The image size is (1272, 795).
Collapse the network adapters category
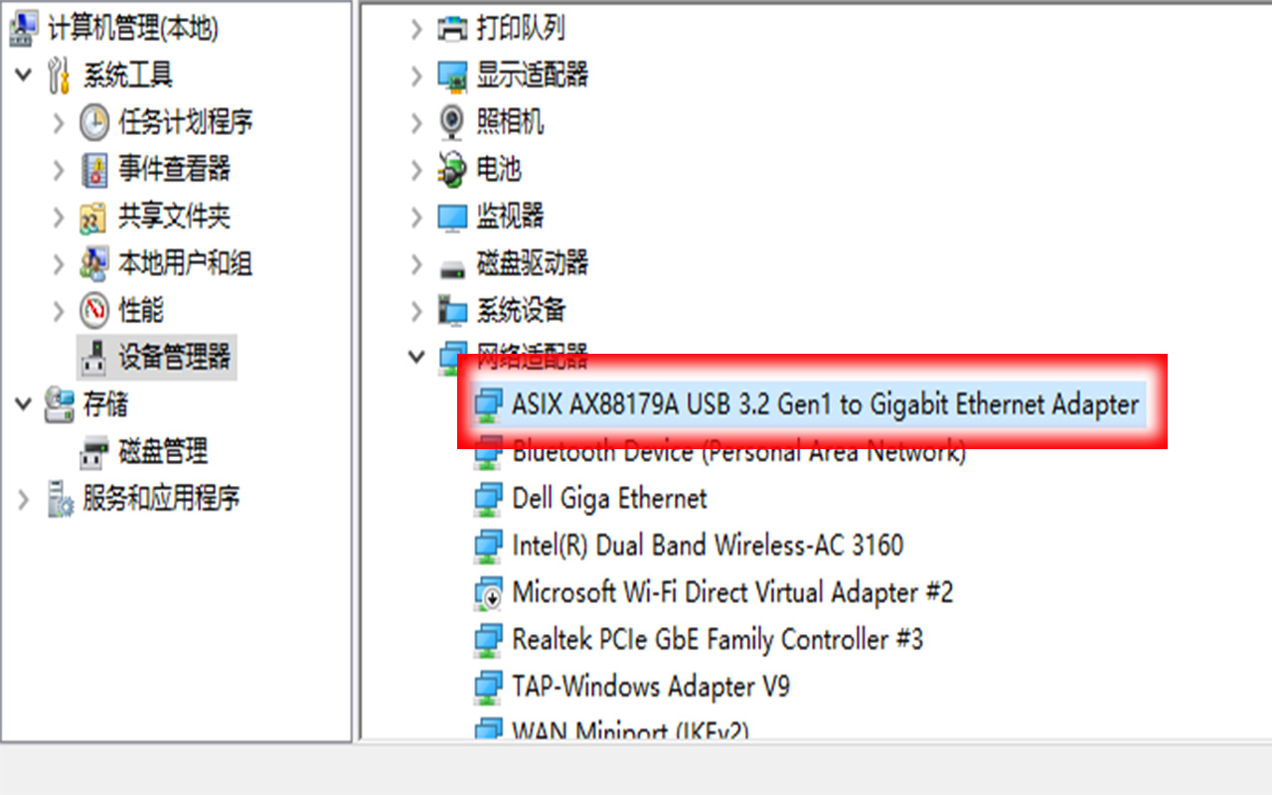tap(416, 357)
